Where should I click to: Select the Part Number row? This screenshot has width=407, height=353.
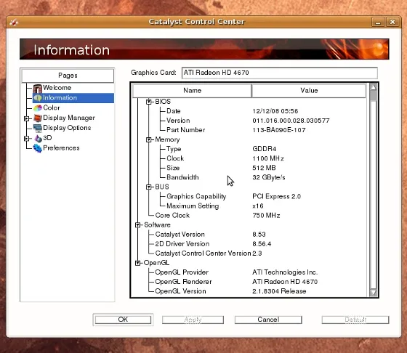pyautogui.click(x=249, y=130)
